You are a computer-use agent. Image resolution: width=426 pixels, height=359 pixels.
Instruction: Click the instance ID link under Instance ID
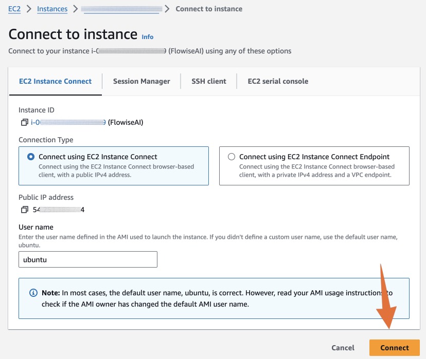click(68, 122)
